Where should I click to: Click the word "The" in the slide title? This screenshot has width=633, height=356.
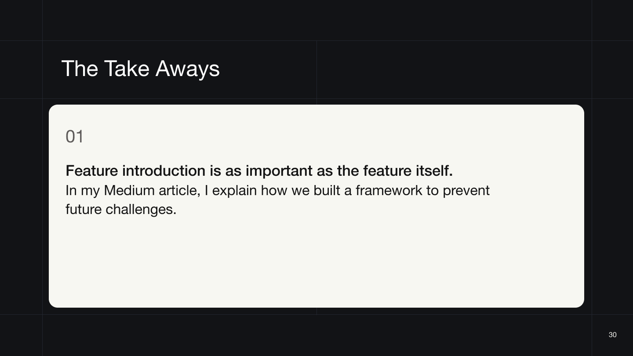point(80,69)
